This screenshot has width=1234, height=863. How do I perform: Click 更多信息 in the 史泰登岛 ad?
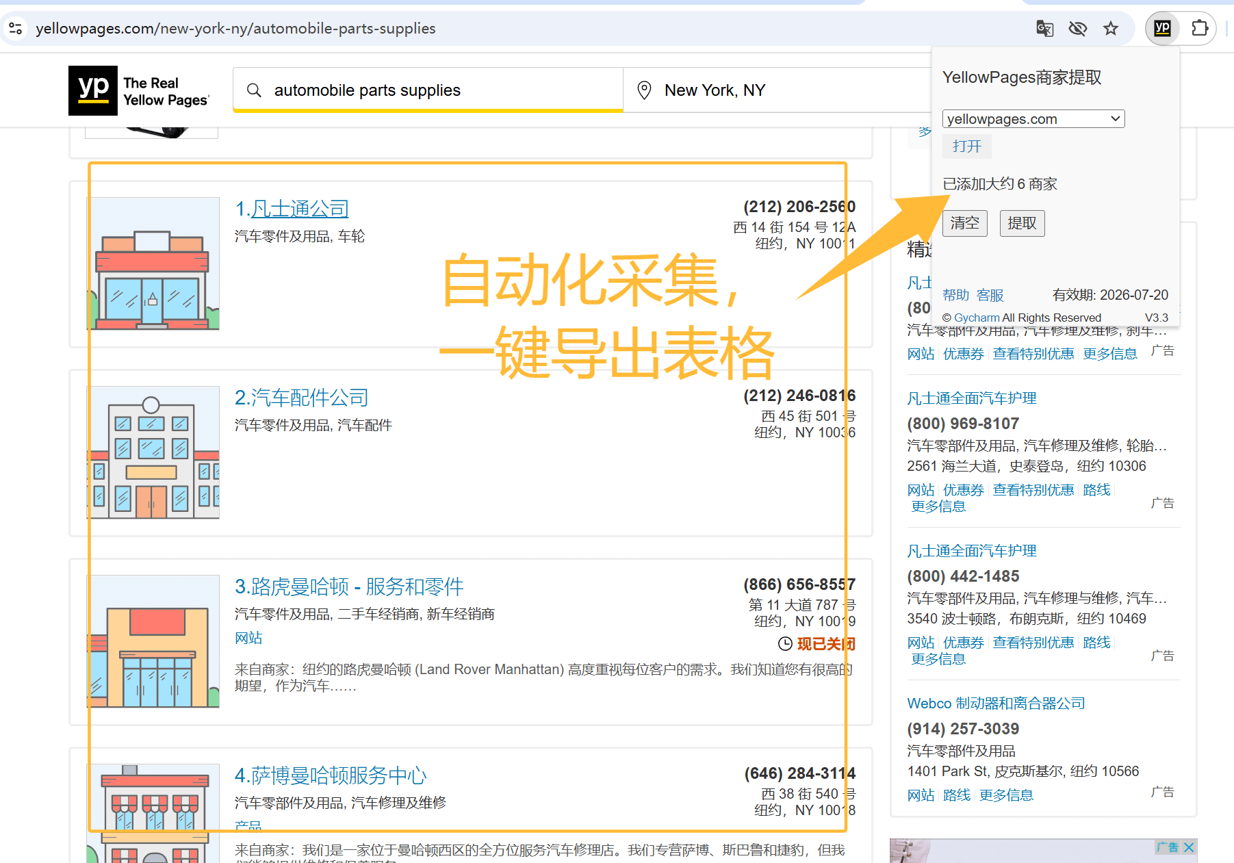[x=938, y=506]
